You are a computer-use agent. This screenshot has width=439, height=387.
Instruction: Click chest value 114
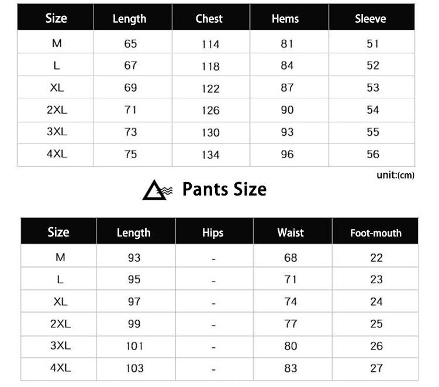[210, 44]
